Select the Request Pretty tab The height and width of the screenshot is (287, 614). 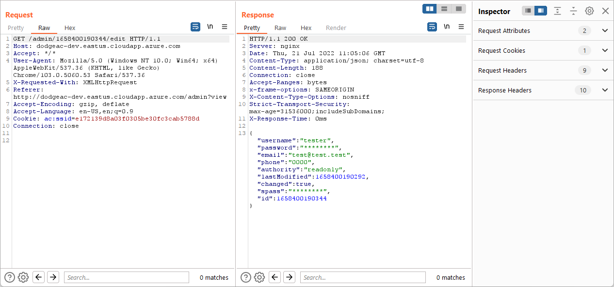(16, 28)
